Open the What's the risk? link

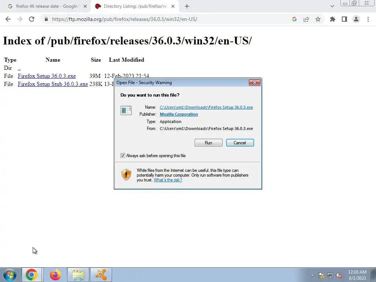point(168,180)
